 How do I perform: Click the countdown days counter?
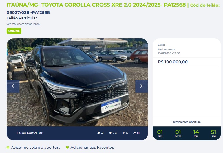pyautogui.click(x=160, y=133)
